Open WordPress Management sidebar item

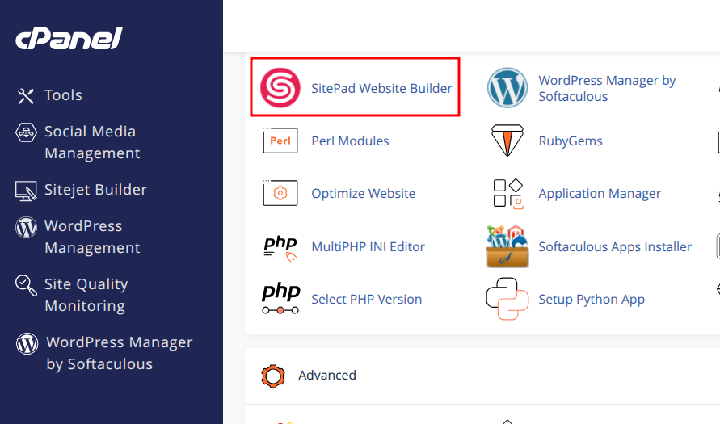coord(92,237)
